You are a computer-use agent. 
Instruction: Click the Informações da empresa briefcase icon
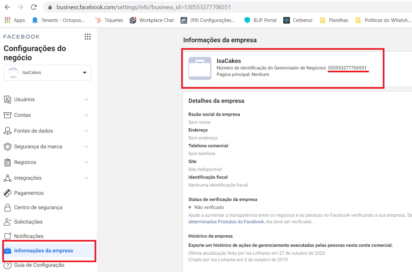[7, 251]
